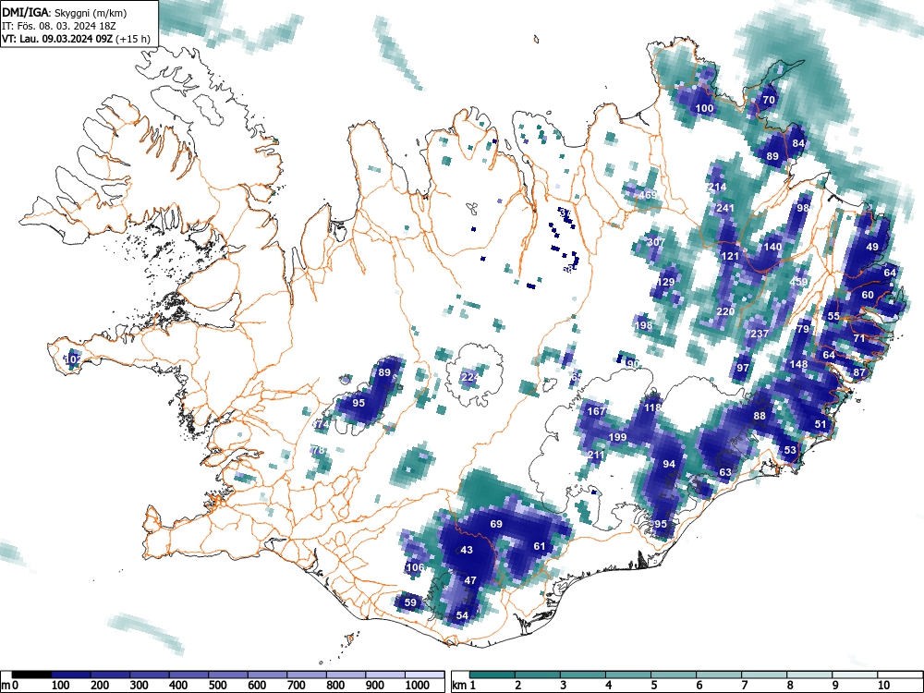Click the 'DMI/IGA: Skyggni (m/km)' title text
This screenshot has height=693, width=924.
tap(65, 12)
